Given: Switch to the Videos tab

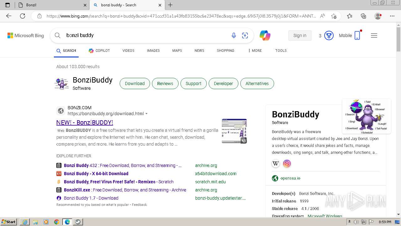Looking at the screenshot, I should coord(128,51).
